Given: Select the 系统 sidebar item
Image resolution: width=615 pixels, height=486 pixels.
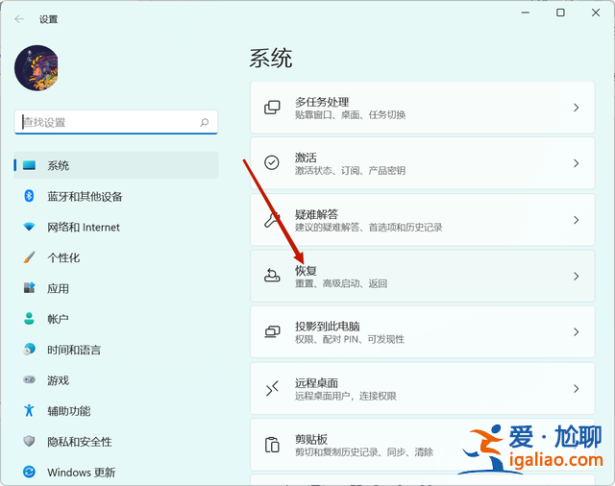Looking at the screenshot, I should pyautogui.click(x=116, y=165).
